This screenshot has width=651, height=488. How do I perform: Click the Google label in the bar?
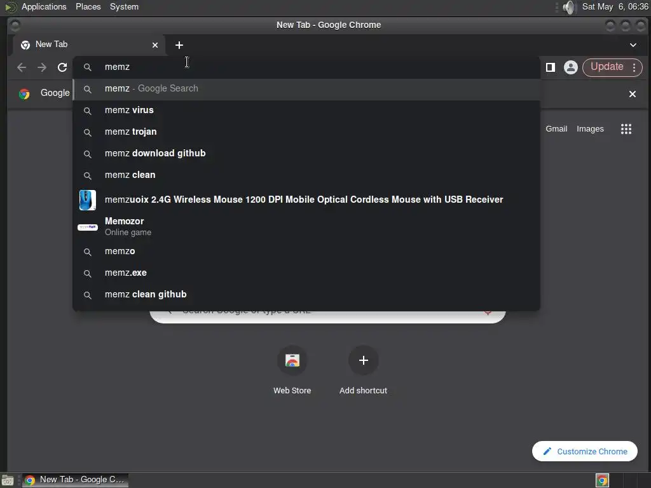55,93
